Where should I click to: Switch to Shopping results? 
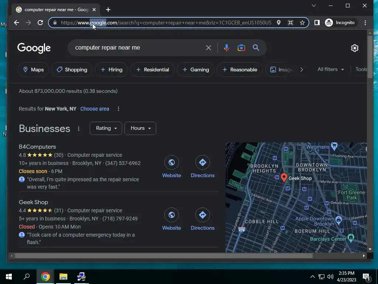[72, 70]
